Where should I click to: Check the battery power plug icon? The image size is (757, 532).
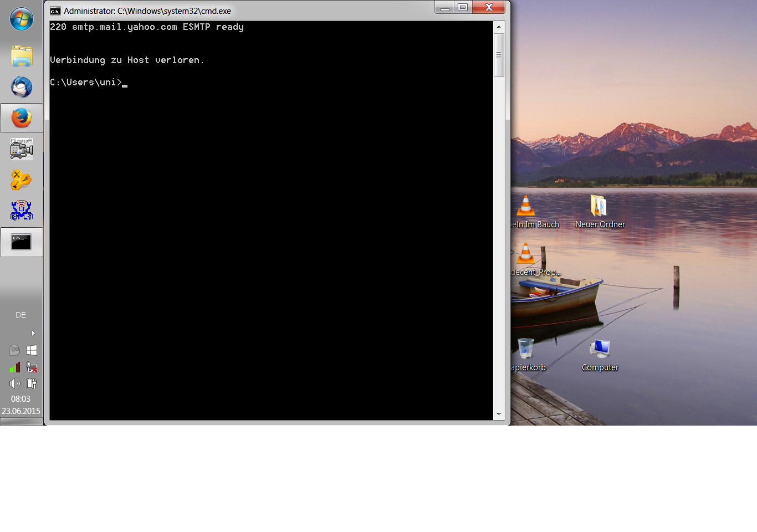[x=32, y=383]
